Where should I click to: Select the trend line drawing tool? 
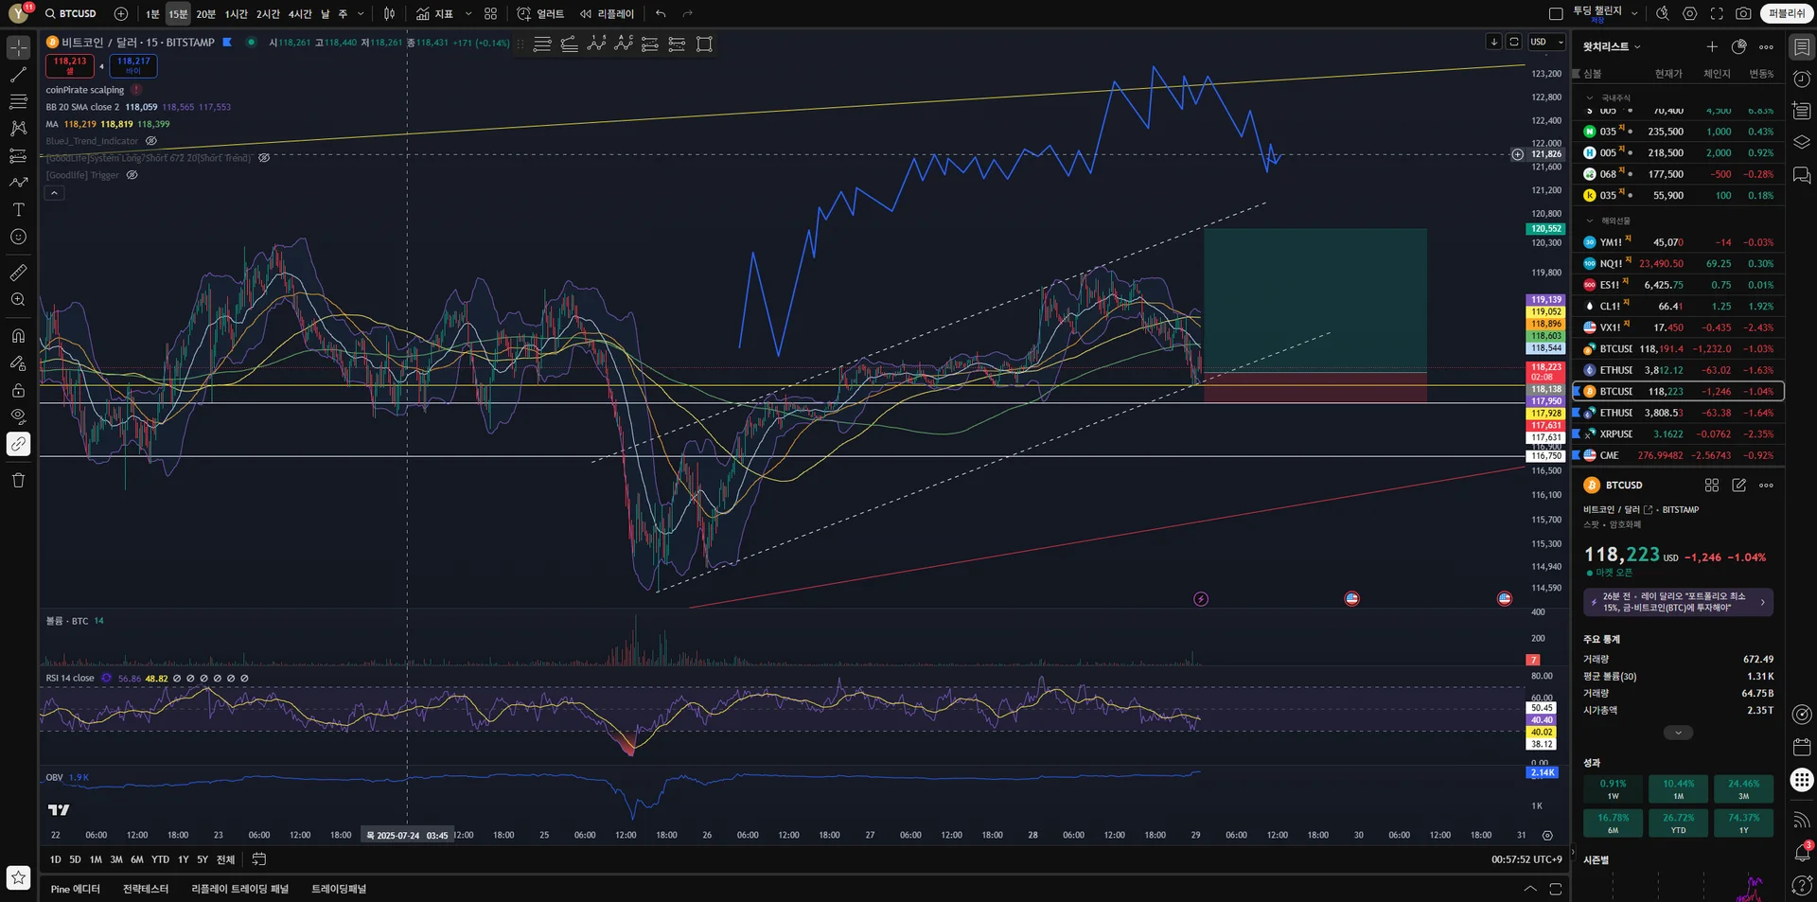click(18, 74)
